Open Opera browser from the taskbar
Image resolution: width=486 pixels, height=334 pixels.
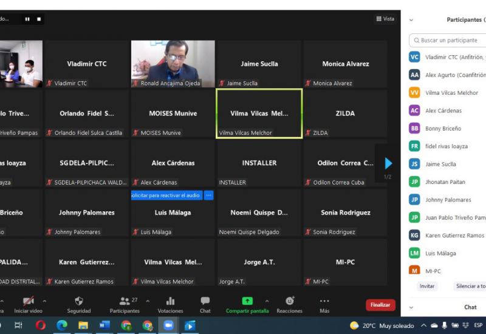[41, 325]
